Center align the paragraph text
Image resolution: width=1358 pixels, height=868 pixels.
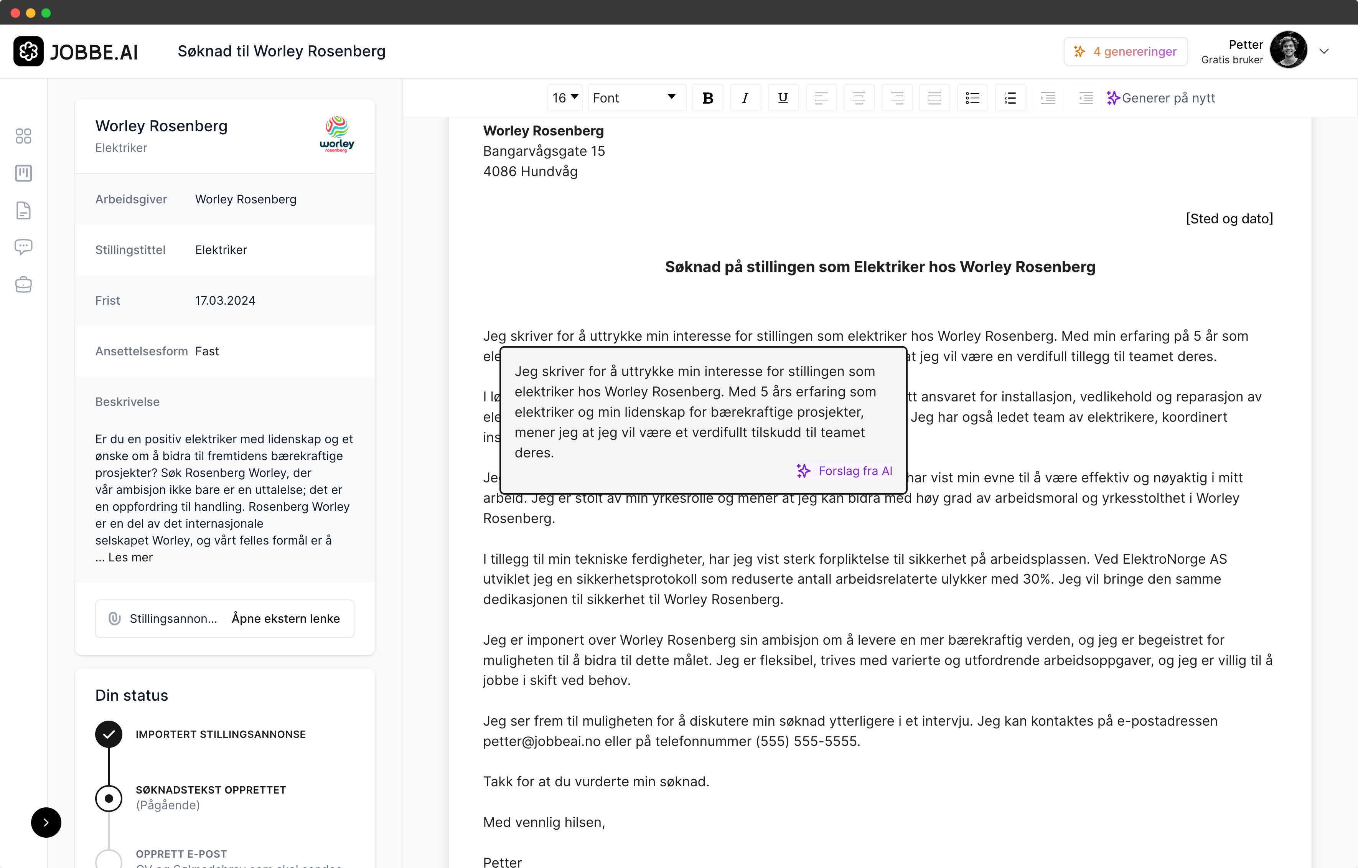point(858,98)
